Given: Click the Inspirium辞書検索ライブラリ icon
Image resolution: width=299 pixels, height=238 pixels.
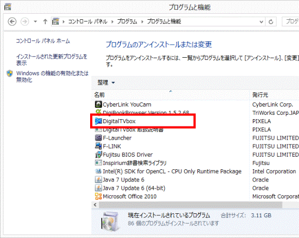Looking at the screenshot, I should point(98,163).
